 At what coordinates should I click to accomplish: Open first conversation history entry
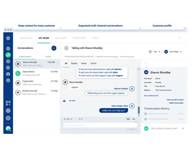point(164,114)
